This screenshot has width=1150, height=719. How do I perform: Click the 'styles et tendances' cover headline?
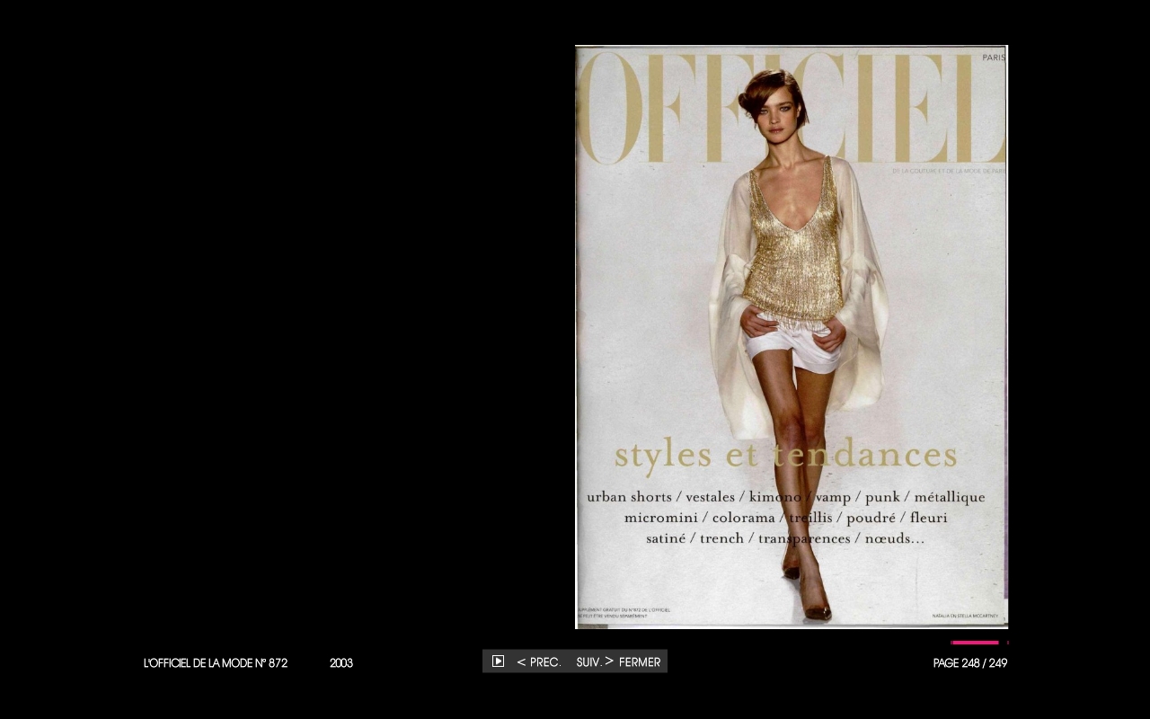click(x=785, y=455)
